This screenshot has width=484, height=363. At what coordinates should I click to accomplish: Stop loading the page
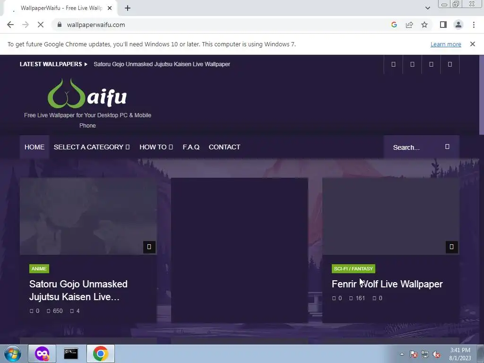41,25
